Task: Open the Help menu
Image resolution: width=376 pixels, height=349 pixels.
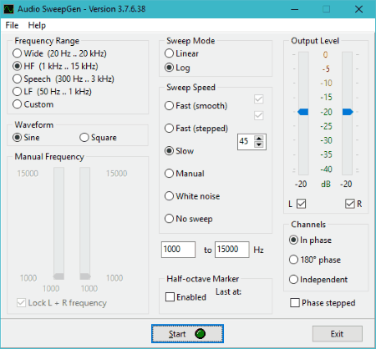Action: coord(37,25)
